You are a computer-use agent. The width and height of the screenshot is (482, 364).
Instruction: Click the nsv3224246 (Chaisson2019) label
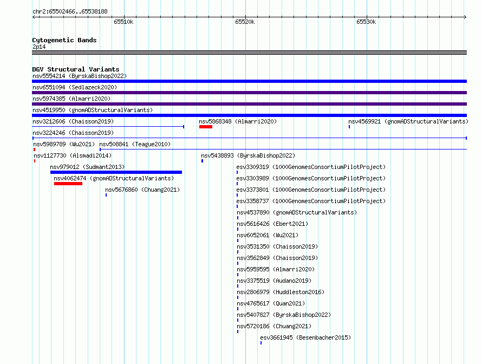[x=73, y=133]
